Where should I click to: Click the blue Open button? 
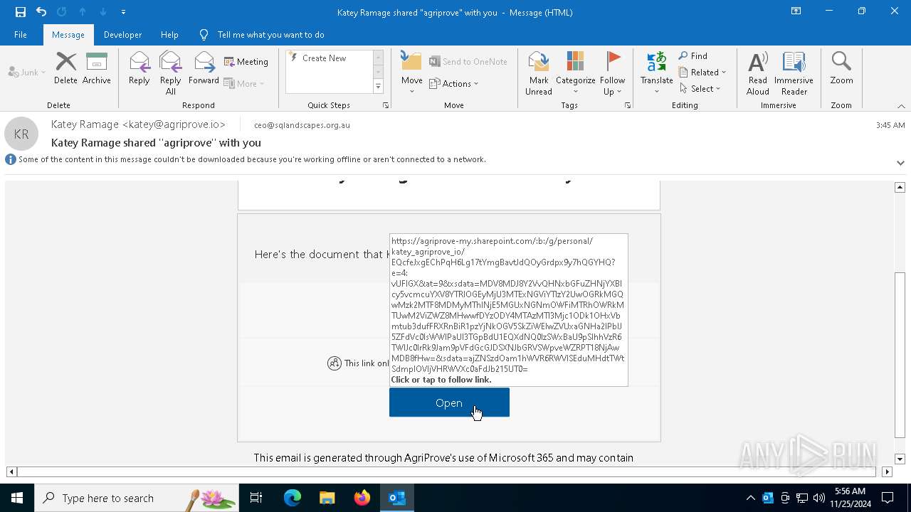[449, 402]
